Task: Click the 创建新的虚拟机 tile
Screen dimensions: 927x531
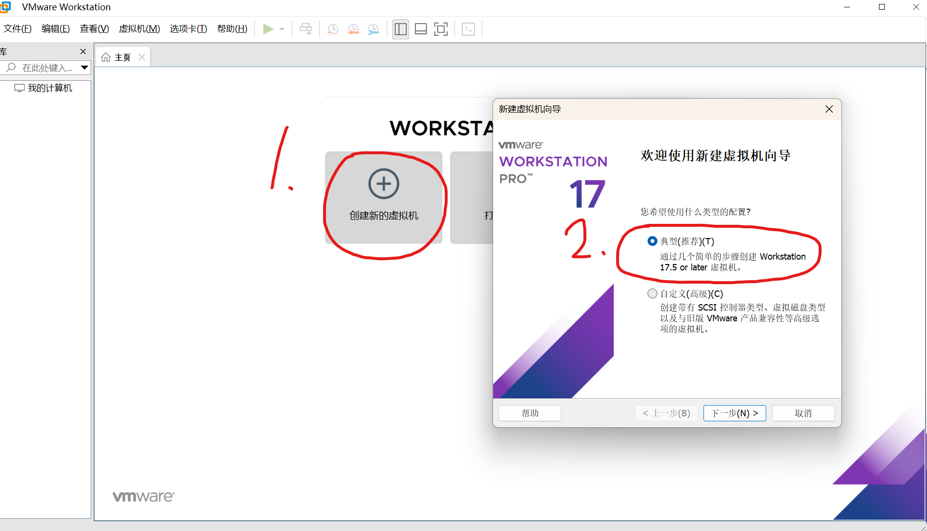Action: [384, 197]
